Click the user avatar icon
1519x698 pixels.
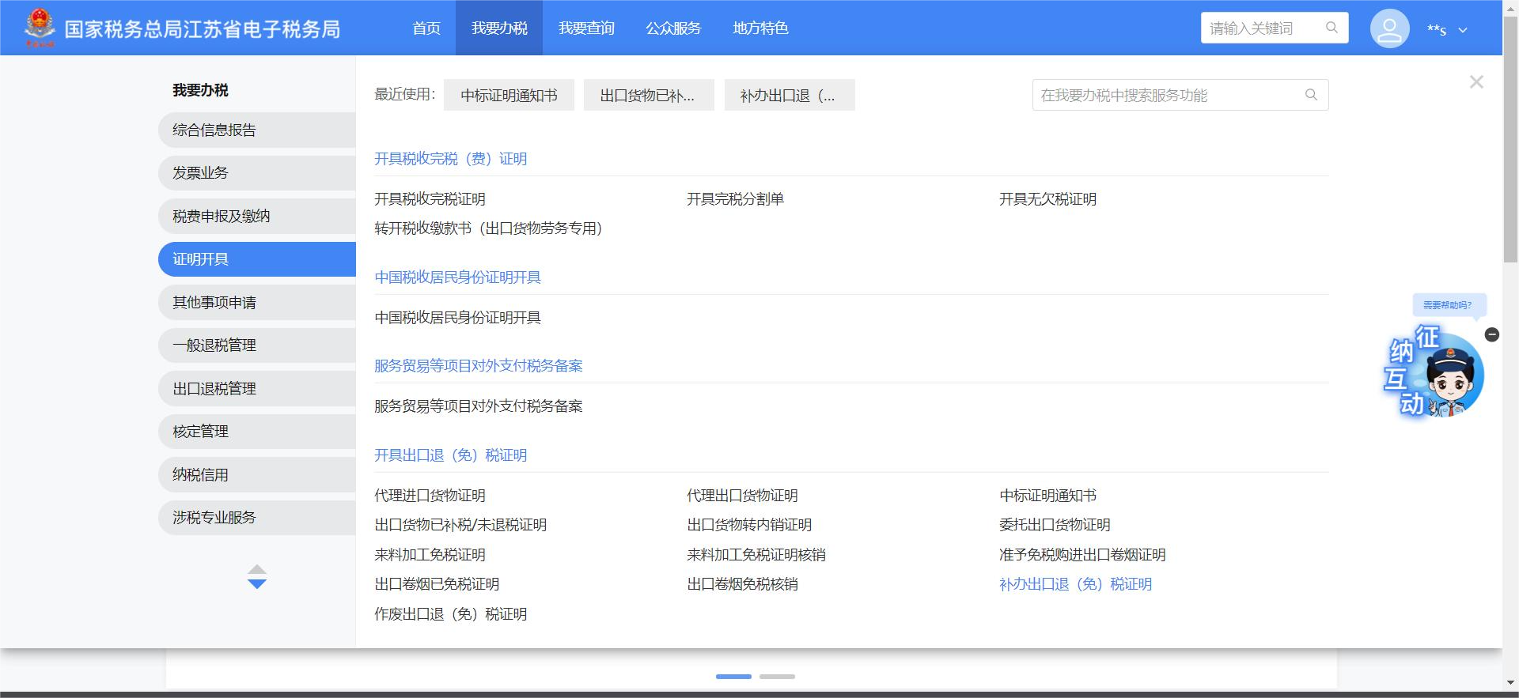1389,28
